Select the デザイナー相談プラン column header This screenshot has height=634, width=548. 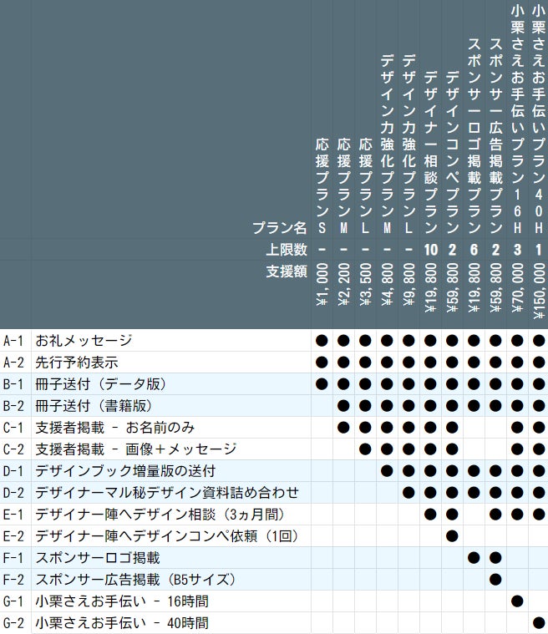point(430,150)
